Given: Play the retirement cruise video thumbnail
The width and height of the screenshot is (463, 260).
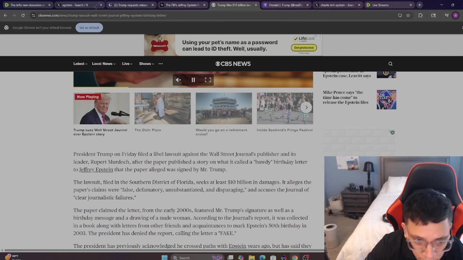Looking at the screenshot, I should [224, 108].
